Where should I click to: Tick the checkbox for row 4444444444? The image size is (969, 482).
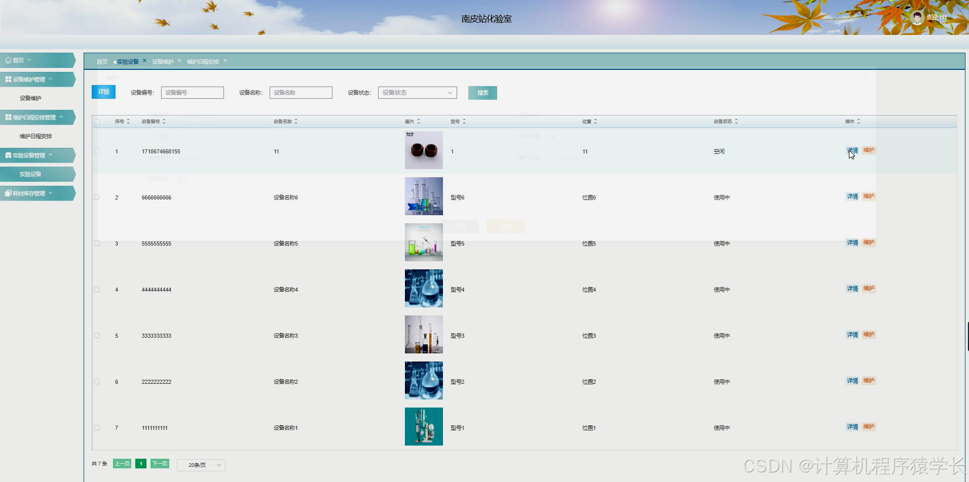tap(97, 289)
